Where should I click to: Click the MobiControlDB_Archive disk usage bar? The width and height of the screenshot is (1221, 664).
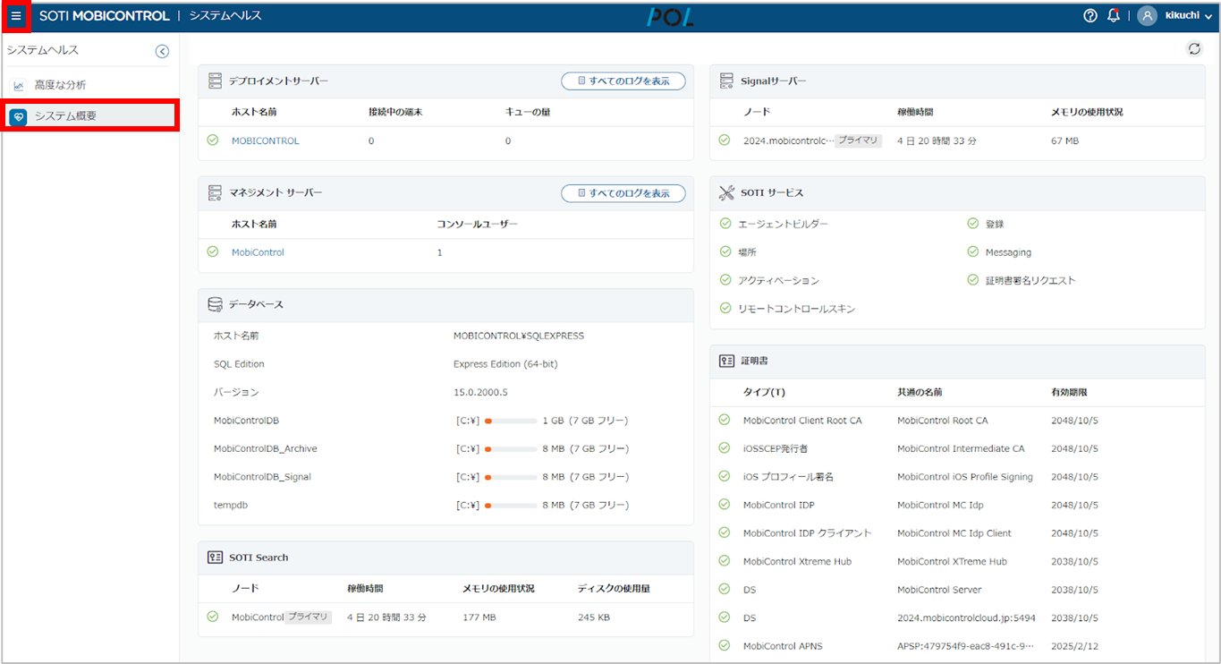(x=511, y=449)
